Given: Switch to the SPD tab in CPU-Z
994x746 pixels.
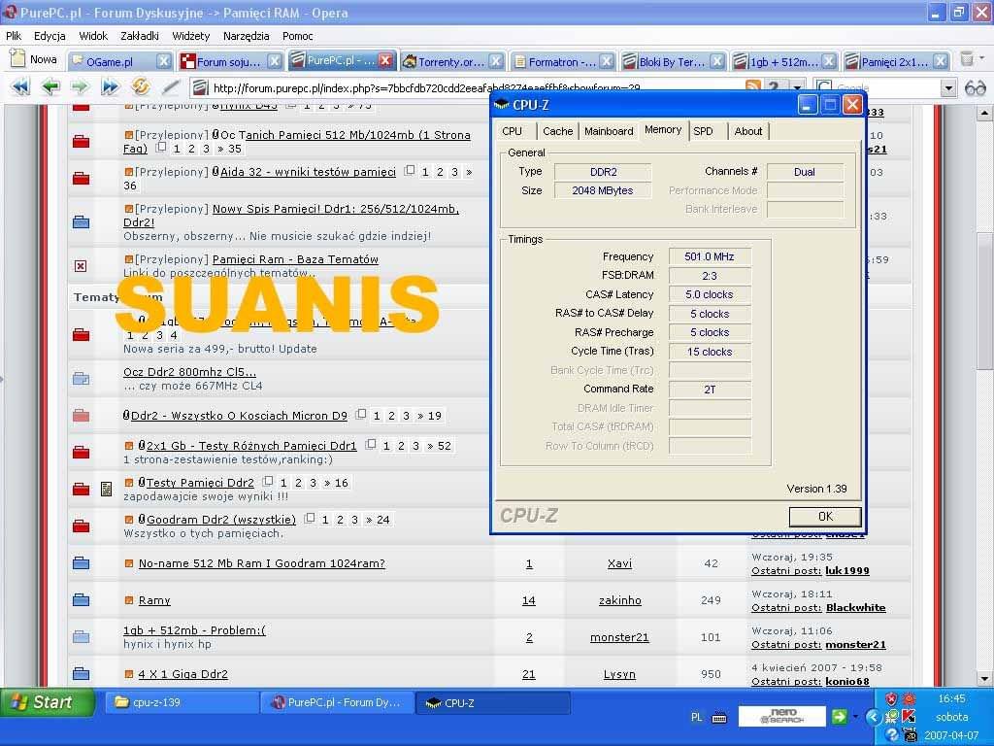Looking at the screenshot, I should (703, 131).
